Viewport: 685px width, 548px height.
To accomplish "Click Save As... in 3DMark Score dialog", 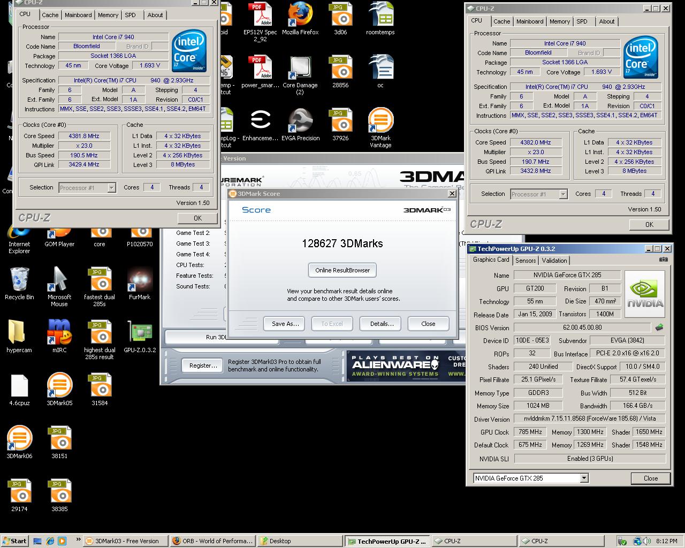I will 285,324.
